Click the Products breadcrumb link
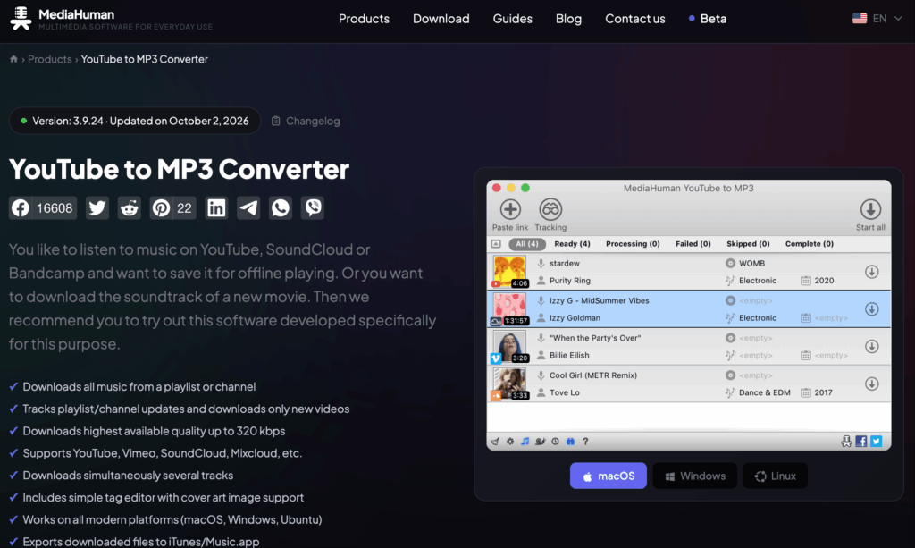This screenshot has height=548, width=915. [x=50, y=59]
